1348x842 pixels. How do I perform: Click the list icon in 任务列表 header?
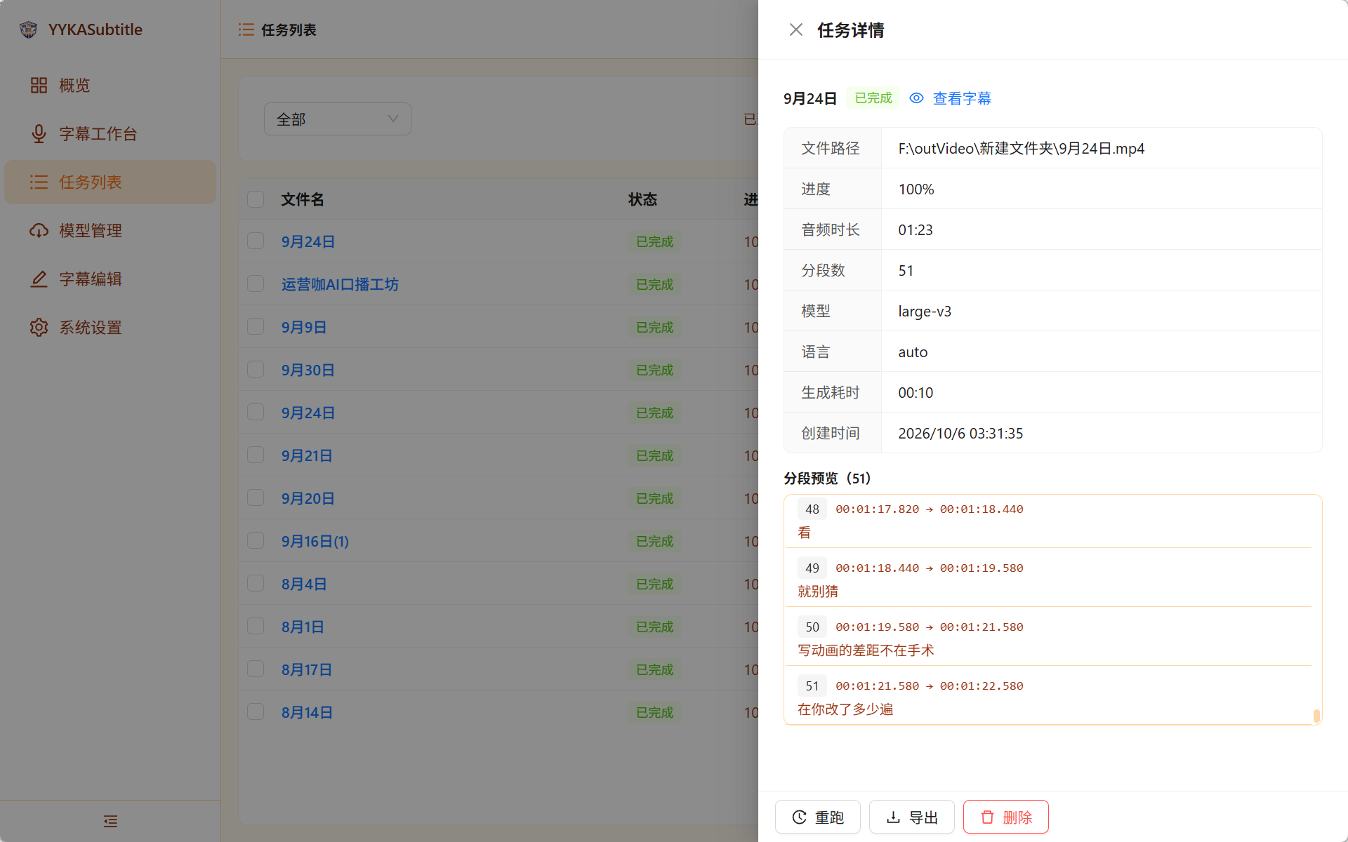tap(246, 29)
